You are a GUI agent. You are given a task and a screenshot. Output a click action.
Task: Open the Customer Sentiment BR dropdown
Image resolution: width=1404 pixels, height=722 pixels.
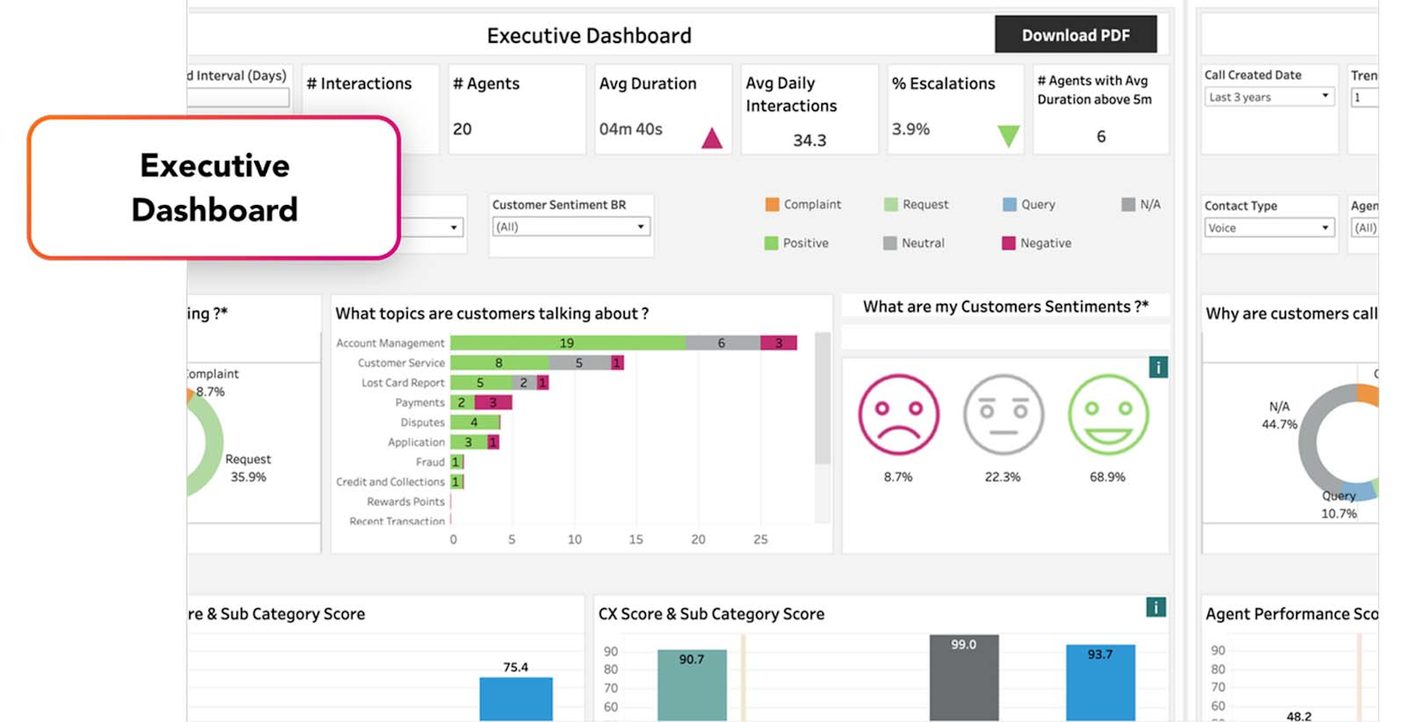pyautogui.click(x=571, y=227)
